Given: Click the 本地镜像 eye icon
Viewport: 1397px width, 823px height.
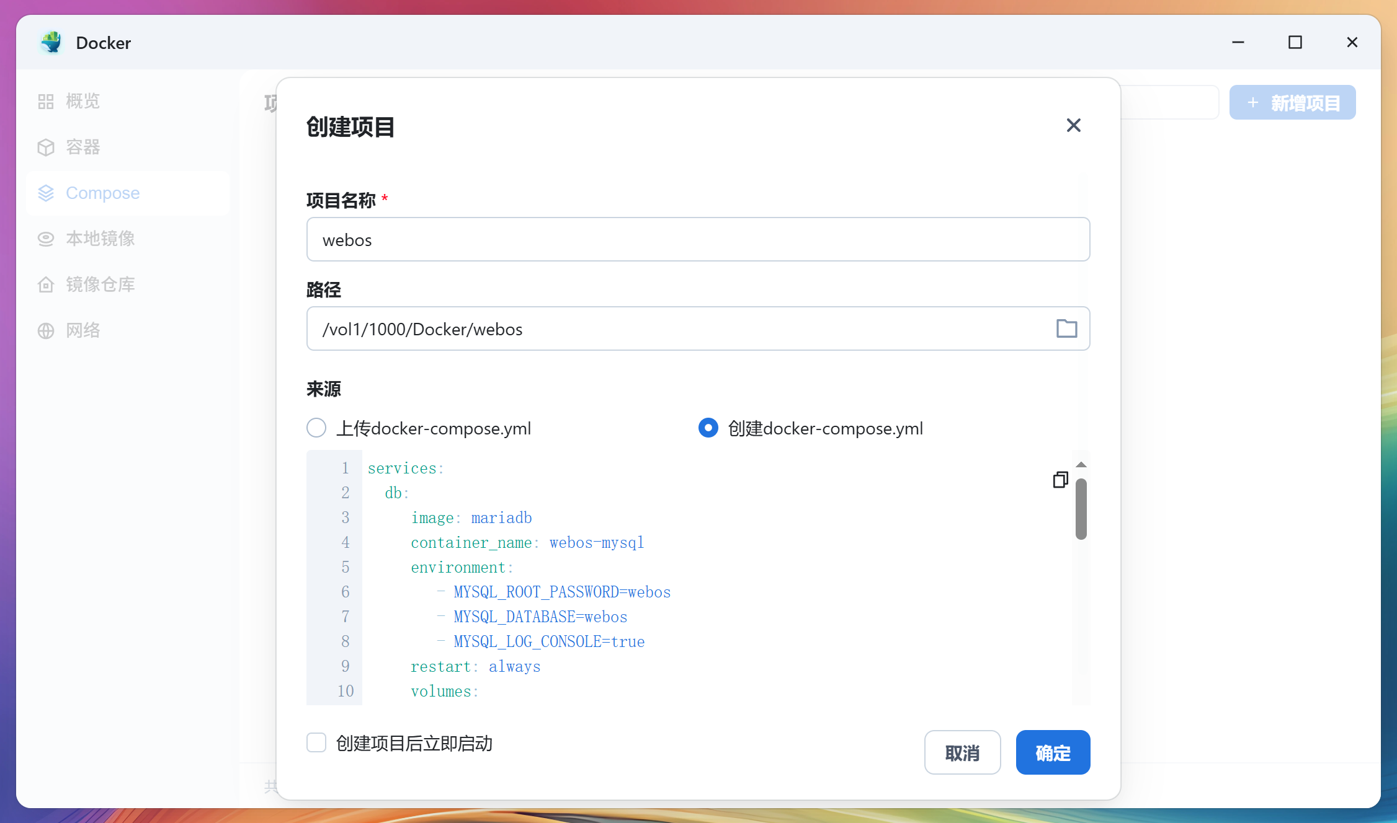Looking at the screenshot, I should coord(46,238).
